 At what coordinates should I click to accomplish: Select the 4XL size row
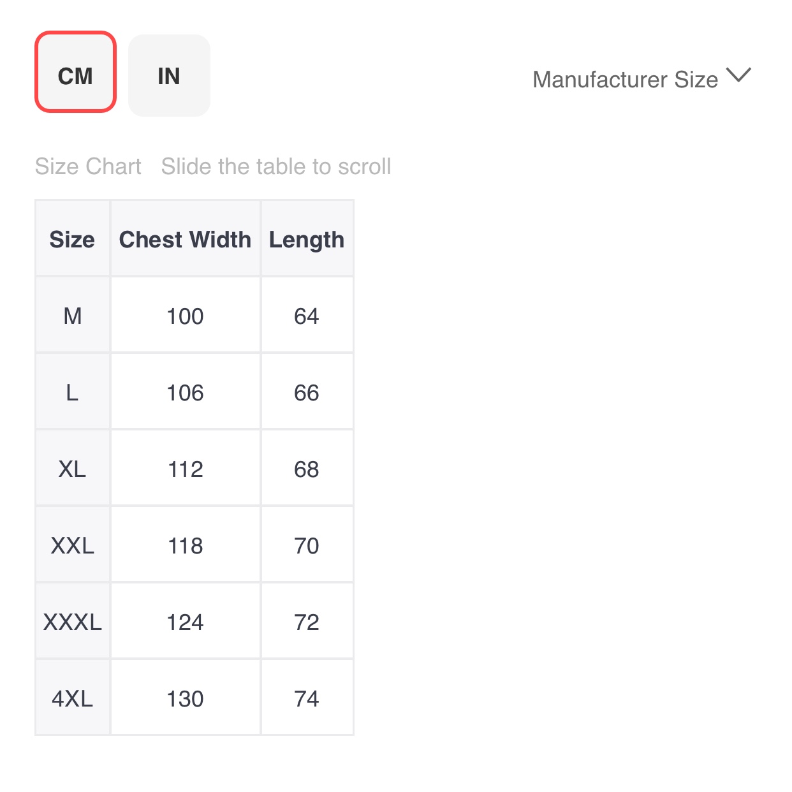(73, 698)
